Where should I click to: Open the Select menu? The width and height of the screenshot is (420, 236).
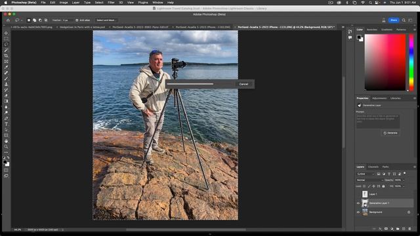point(99,3)
